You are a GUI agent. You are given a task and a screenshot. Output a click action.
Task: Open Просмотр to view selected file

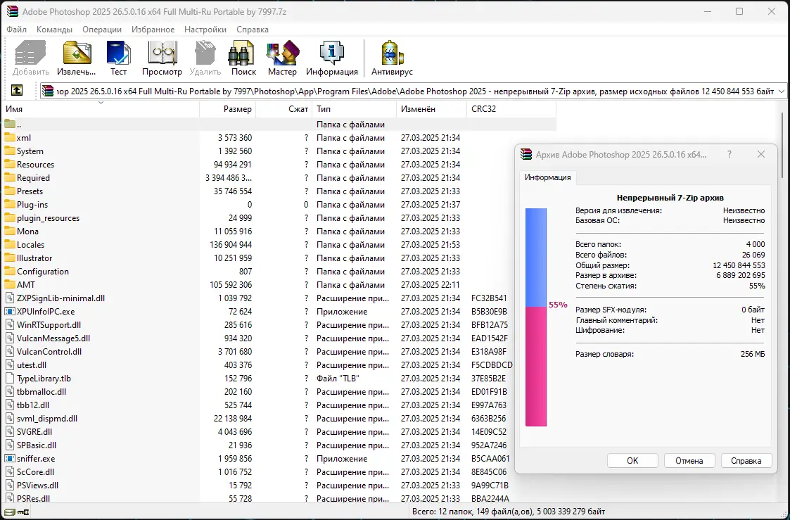tap(161, 56)
